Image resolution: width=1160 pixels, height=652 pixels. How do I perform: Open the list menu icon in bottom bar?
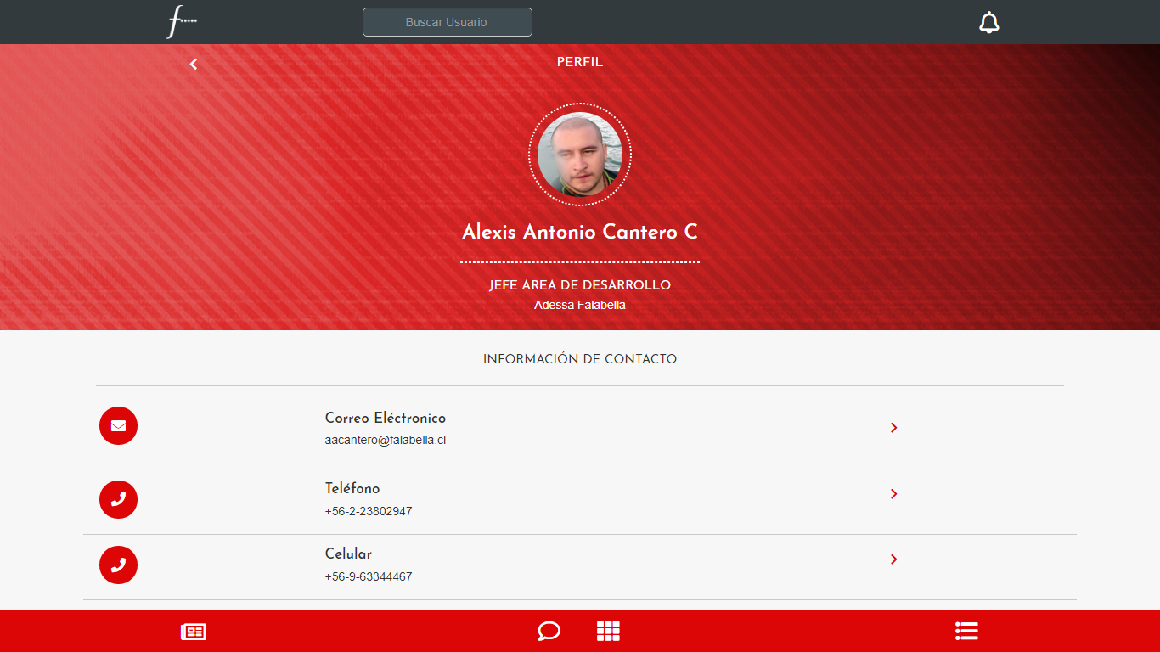(x=966, y=631)
